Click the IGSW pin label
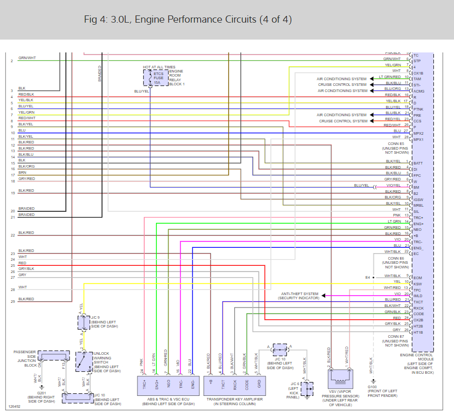This screenshot has height=418, width=454. point(418,200)
